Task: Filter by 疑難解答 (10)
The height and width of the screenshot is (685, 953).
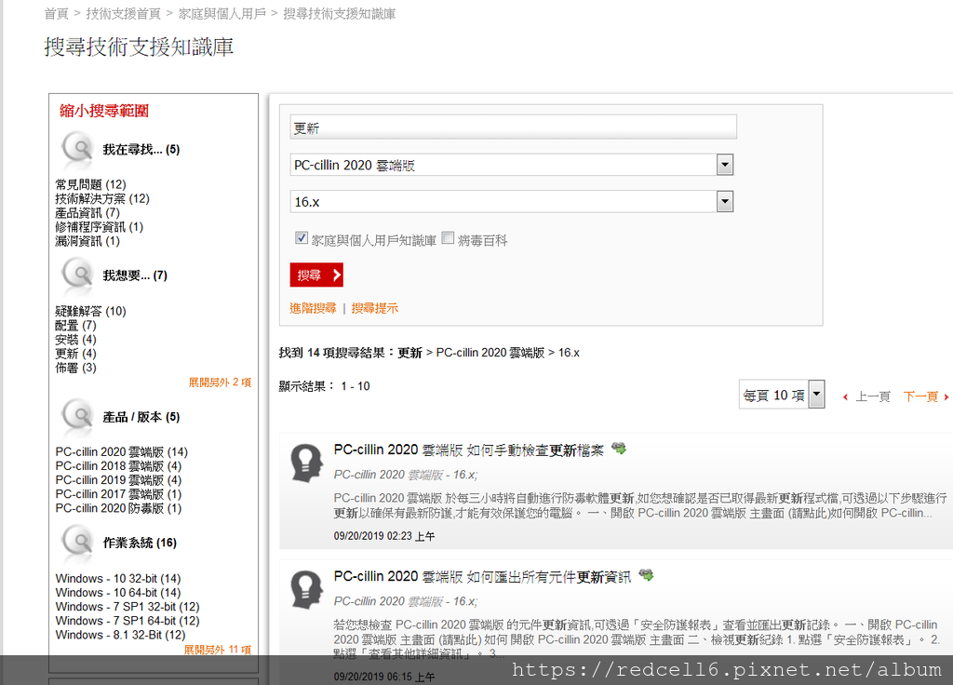Action: 90,311
